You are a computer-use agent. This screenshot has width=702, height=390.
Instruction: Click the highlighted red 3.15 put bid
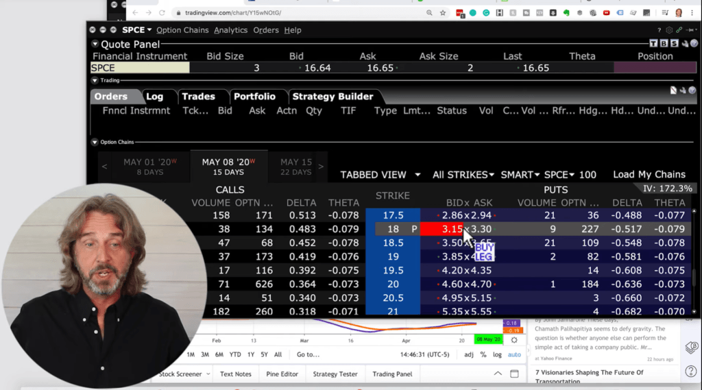[x=444, y=229]
